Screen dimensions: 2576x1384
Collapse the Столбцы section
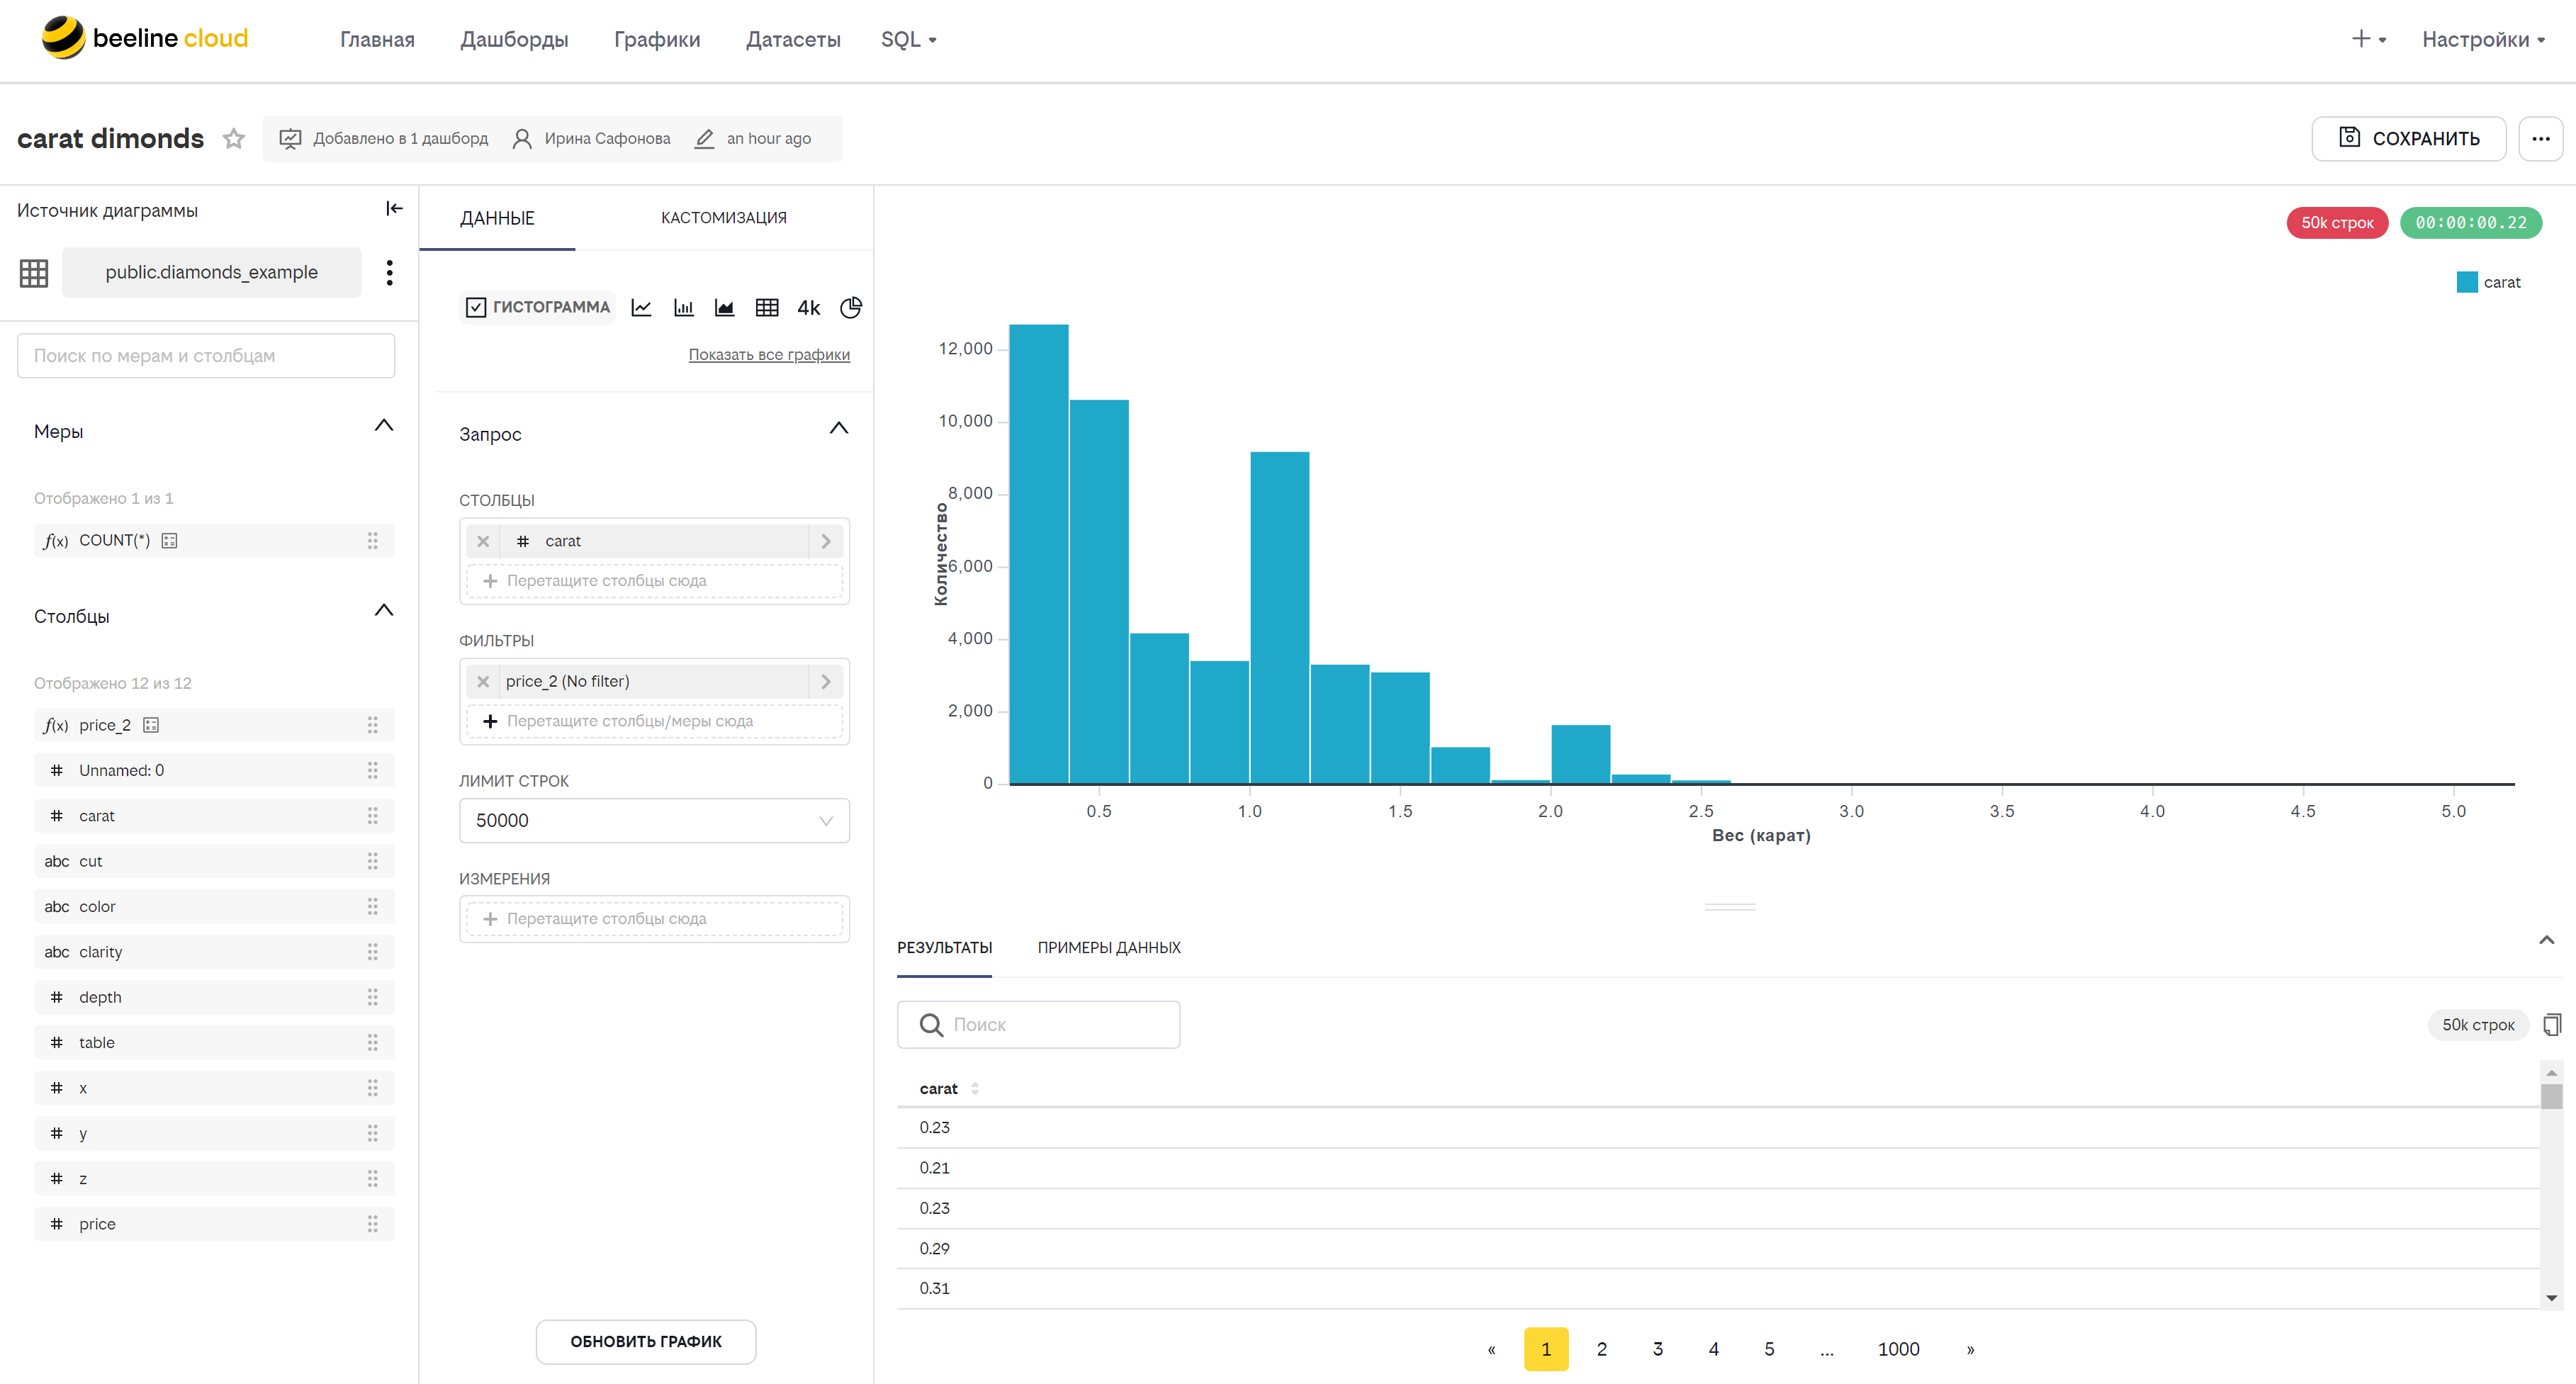click(x=383, y=611)
